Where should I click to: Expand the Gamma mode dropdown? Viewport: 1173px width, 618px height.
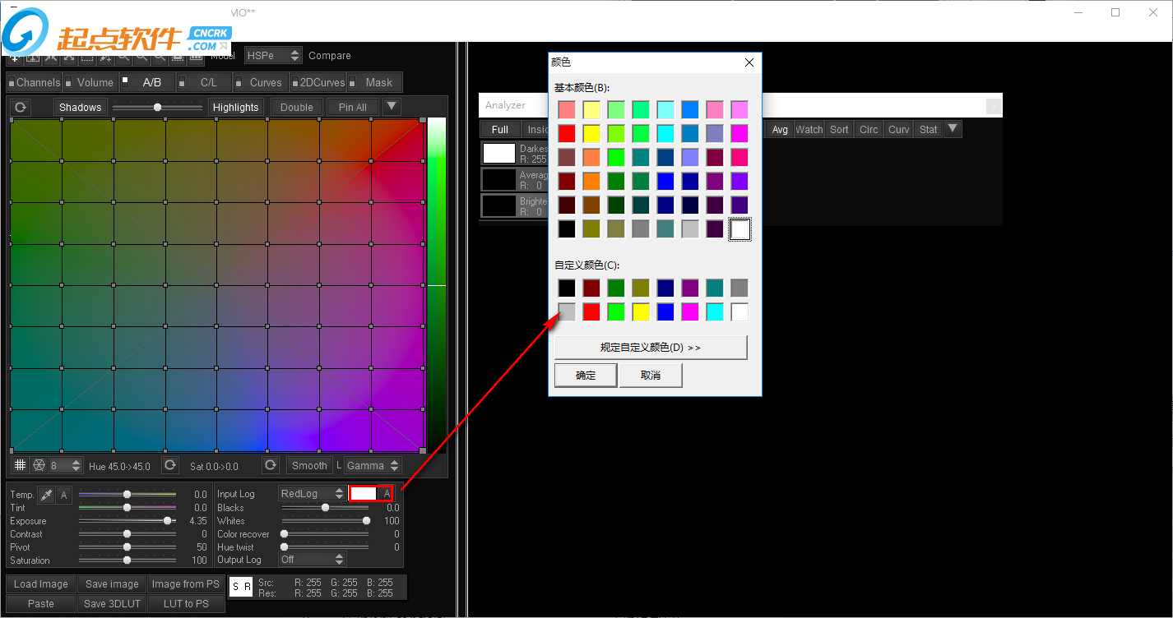[x=372, y=466]
